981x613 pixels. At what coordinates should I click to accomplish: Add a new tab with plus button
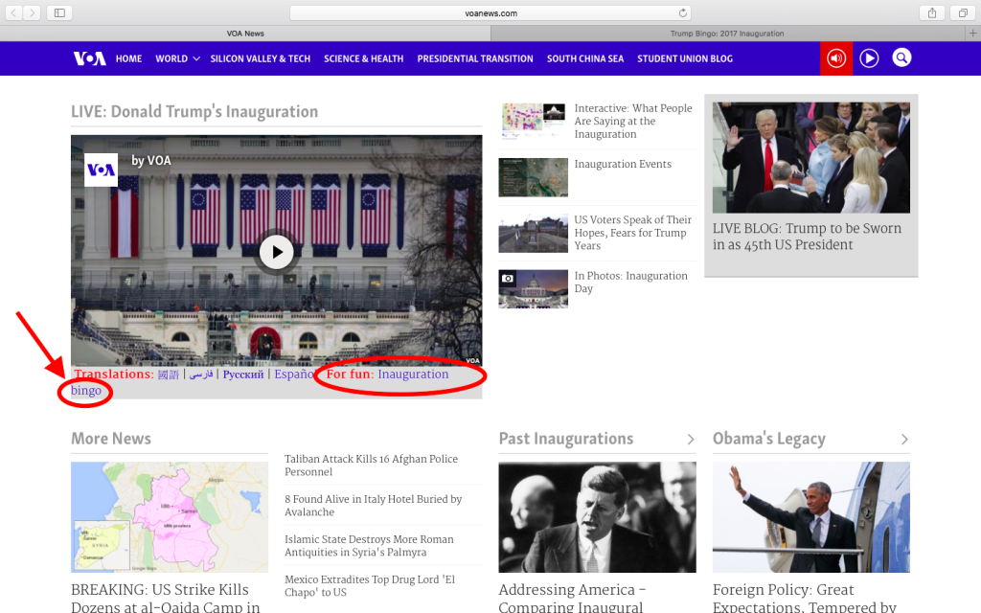pos(973,34)
